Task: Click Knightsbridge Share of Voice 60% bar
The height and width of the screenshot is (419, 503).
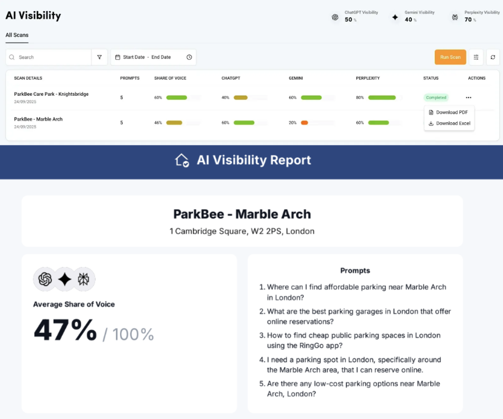Action: point(177,98)
